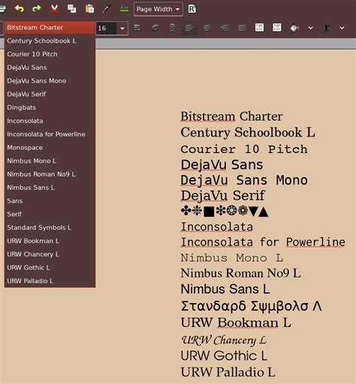Toggle italic formatting icon
The height and width of the screenshot is (384, 356).
tap(155, 28)
